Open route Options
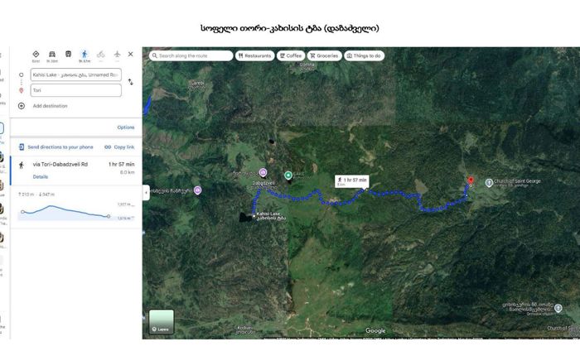 tap(126, 127)
